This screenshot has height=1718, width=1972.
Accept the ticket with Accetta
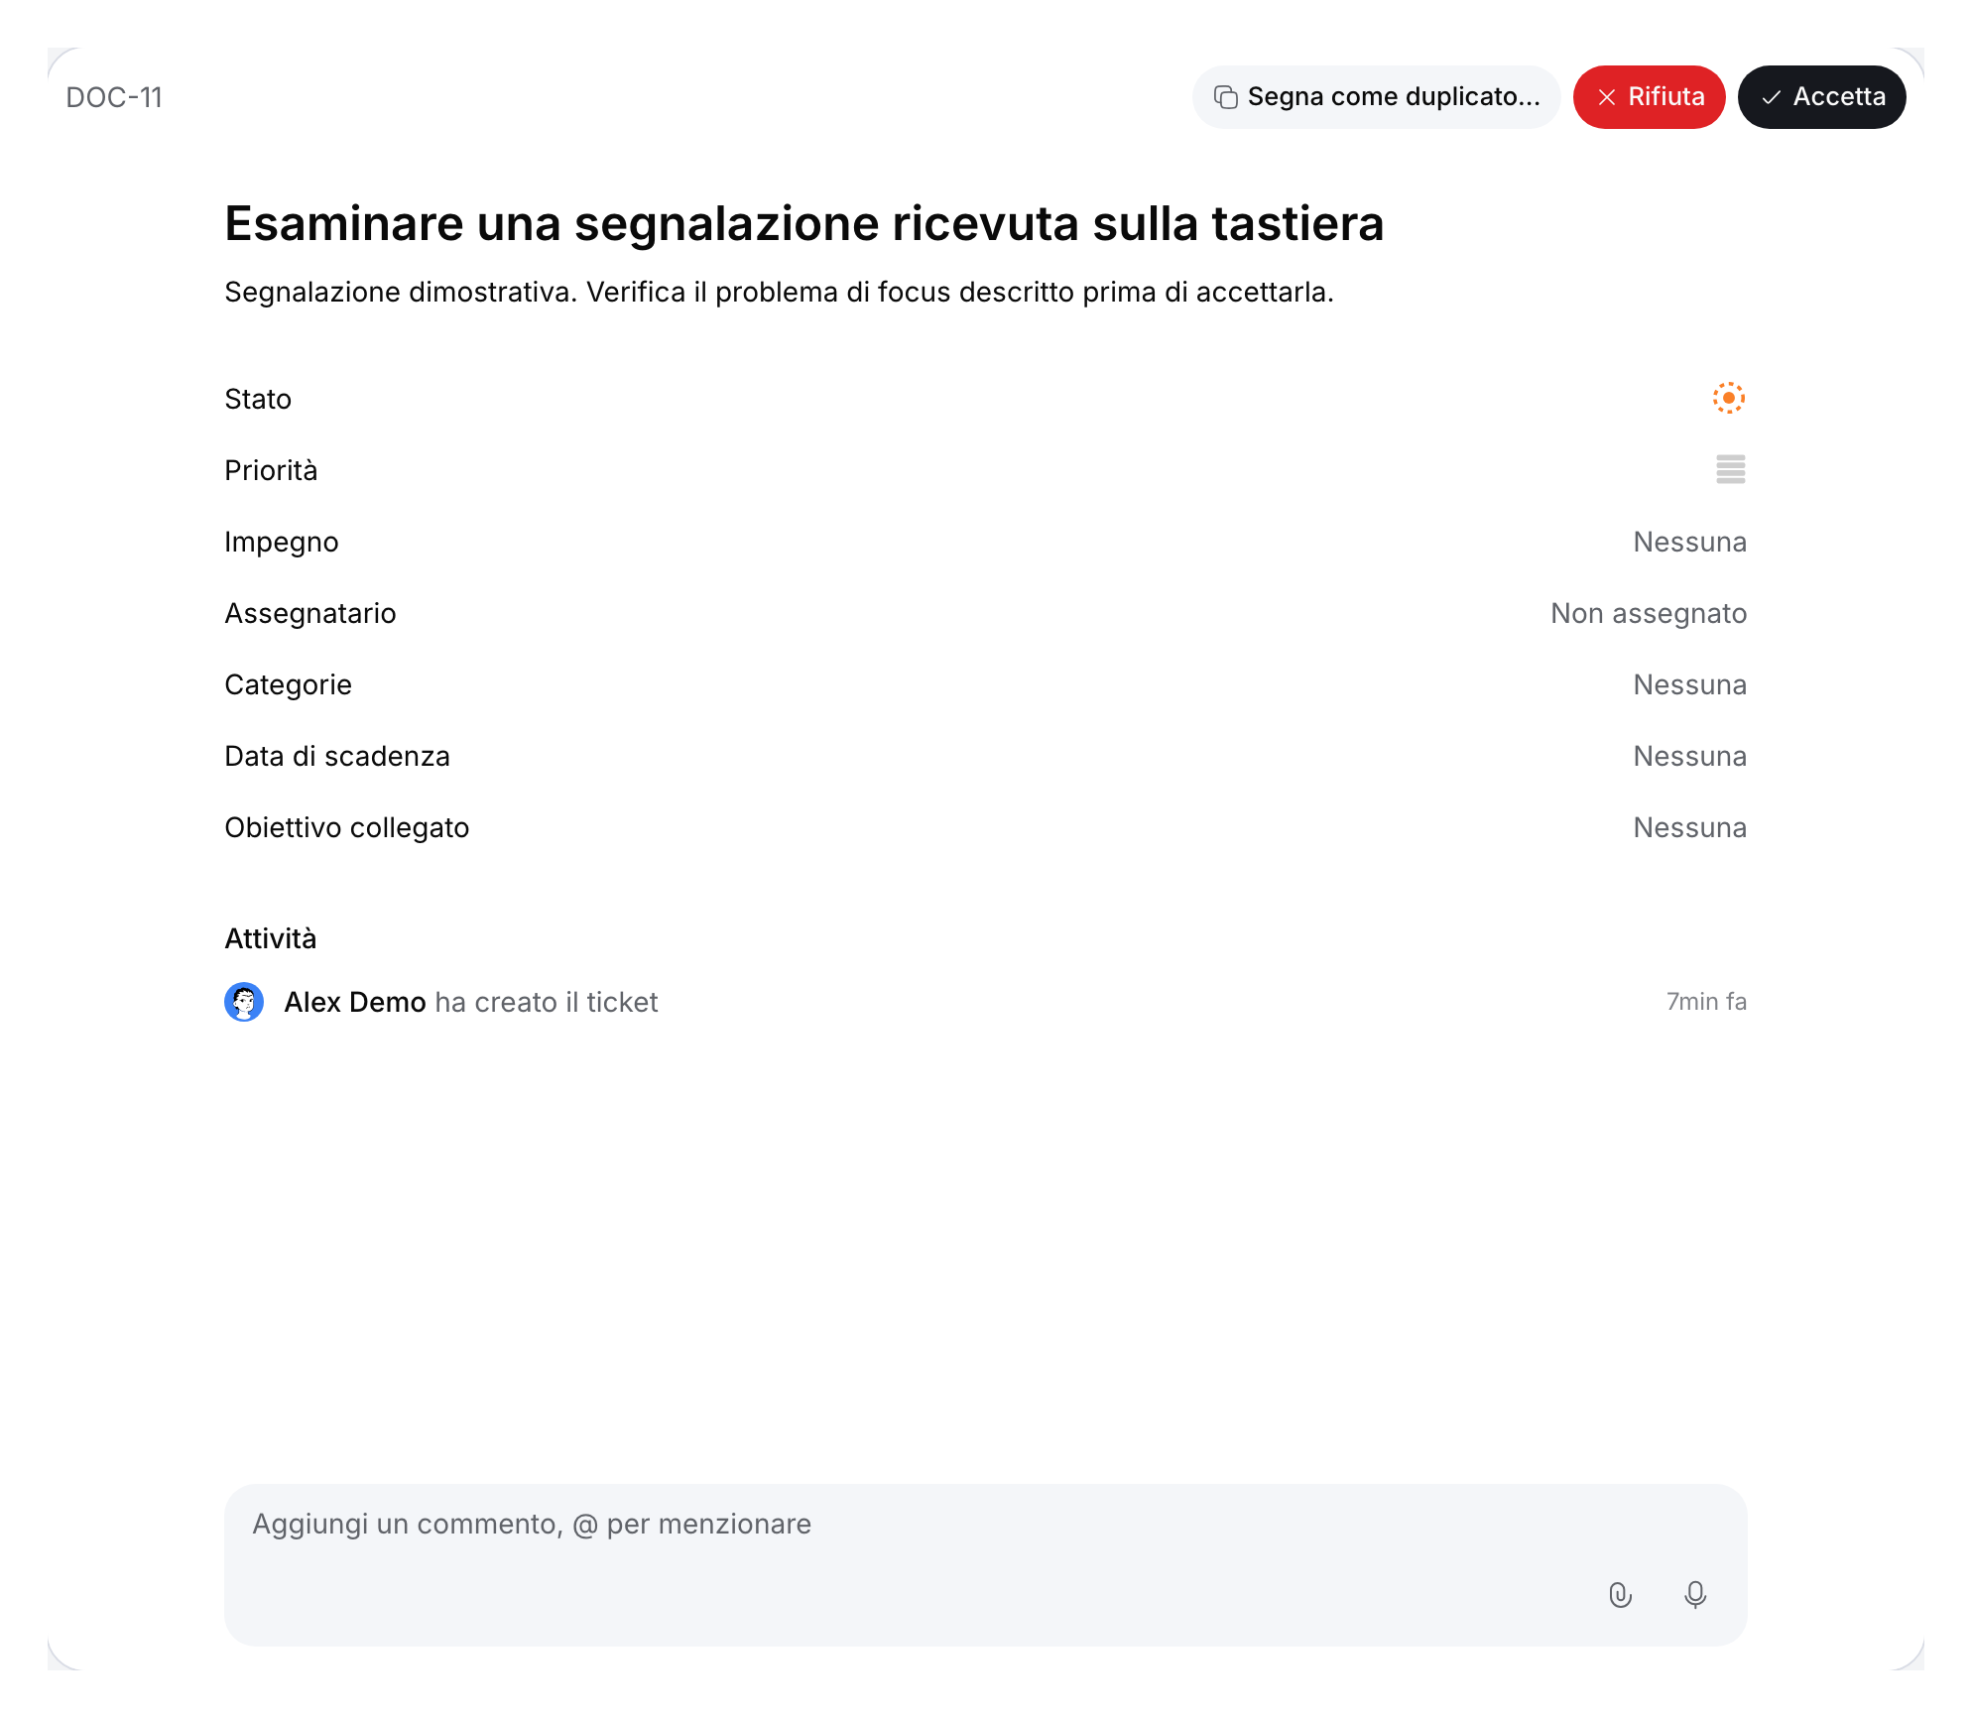1821,97
